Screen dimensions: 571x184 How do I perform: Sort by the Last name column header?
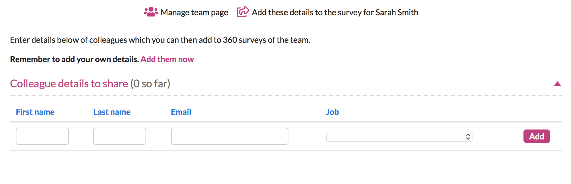tap(112, 112)
